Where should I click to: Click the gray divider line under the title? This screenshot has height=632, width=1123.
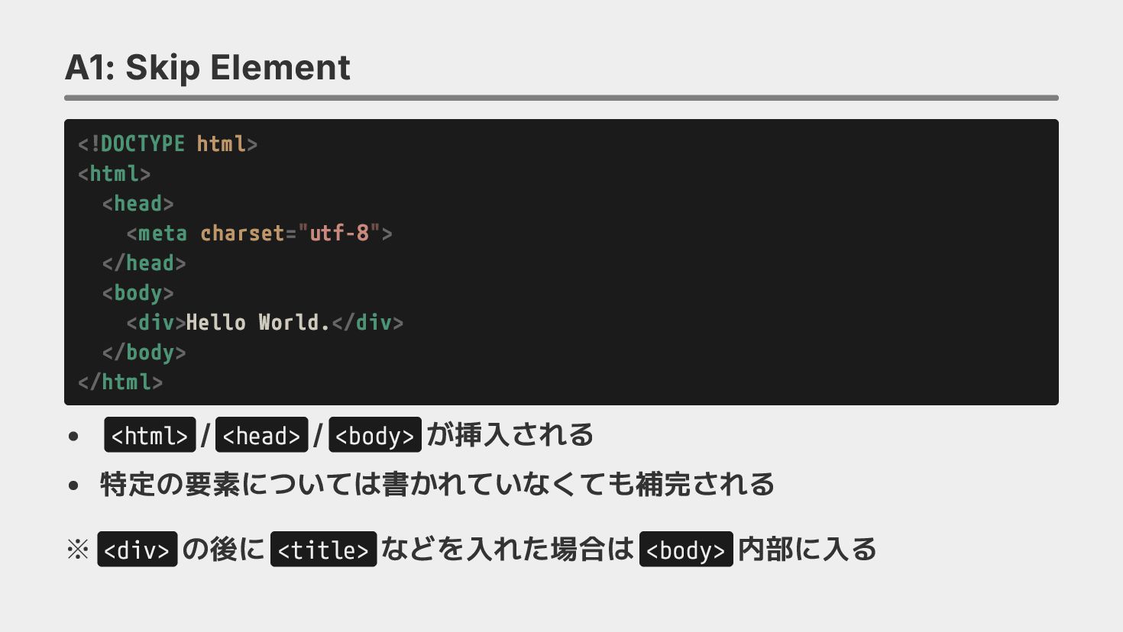tap(561, 98)
